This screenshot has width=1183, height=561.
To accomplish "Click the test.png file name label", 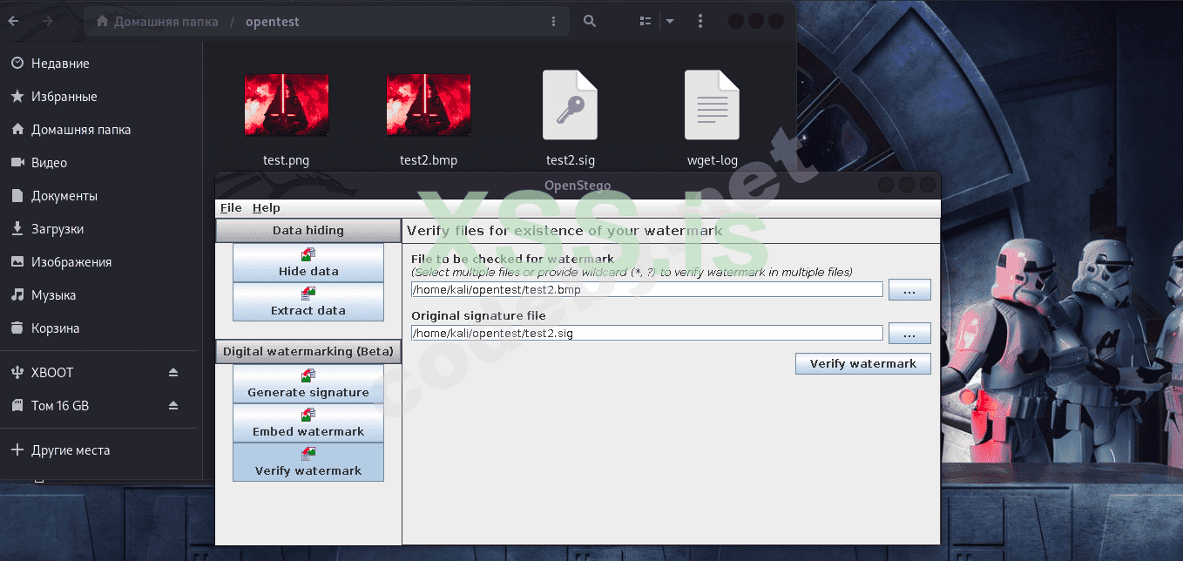I will 287,160.
